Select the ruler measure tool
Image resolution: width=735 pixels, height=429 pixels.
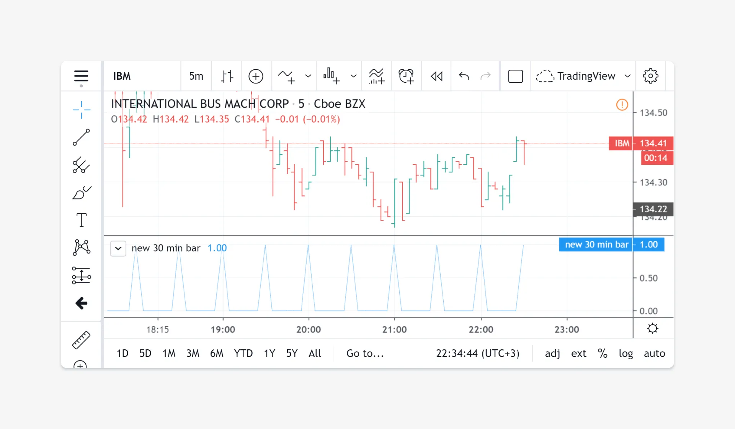(81, 340)
